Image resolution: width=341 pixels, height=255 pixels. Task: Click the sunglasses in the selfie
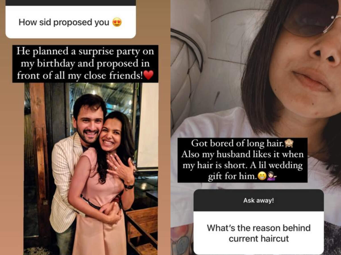coord(311,17)
